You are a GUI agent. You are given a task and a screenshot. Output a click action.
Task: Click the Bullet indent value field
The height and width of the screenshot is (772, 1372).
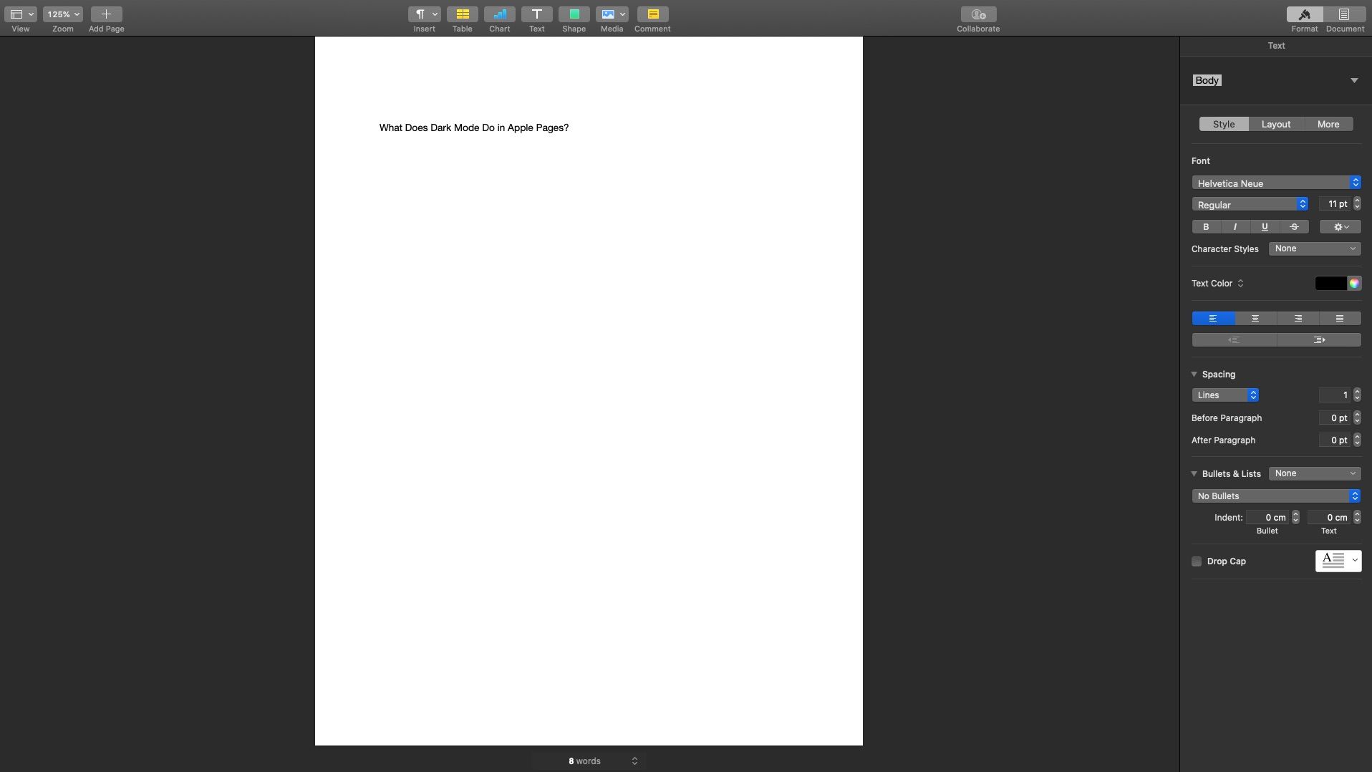pos(1267,518)
